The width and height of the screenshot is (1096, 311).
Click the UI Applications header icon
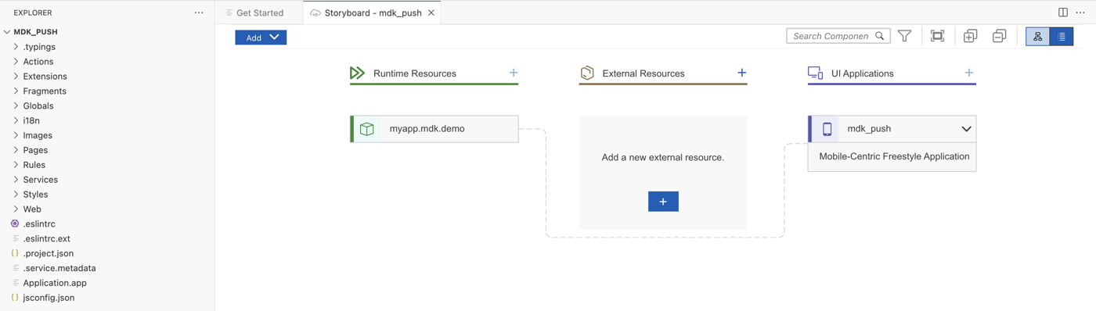[815, 73]
